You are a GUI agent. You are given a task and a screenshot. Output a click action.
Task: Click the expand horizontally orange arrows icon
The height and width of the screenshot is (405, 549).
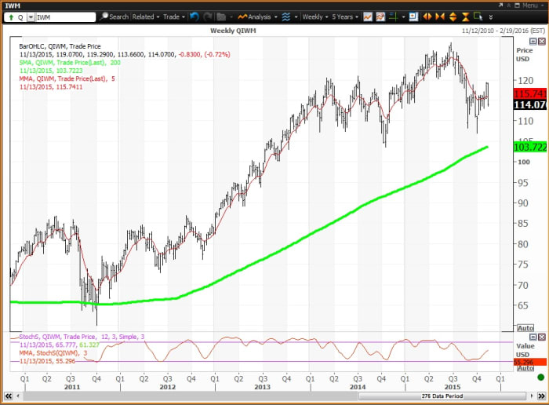click(427, 16)
